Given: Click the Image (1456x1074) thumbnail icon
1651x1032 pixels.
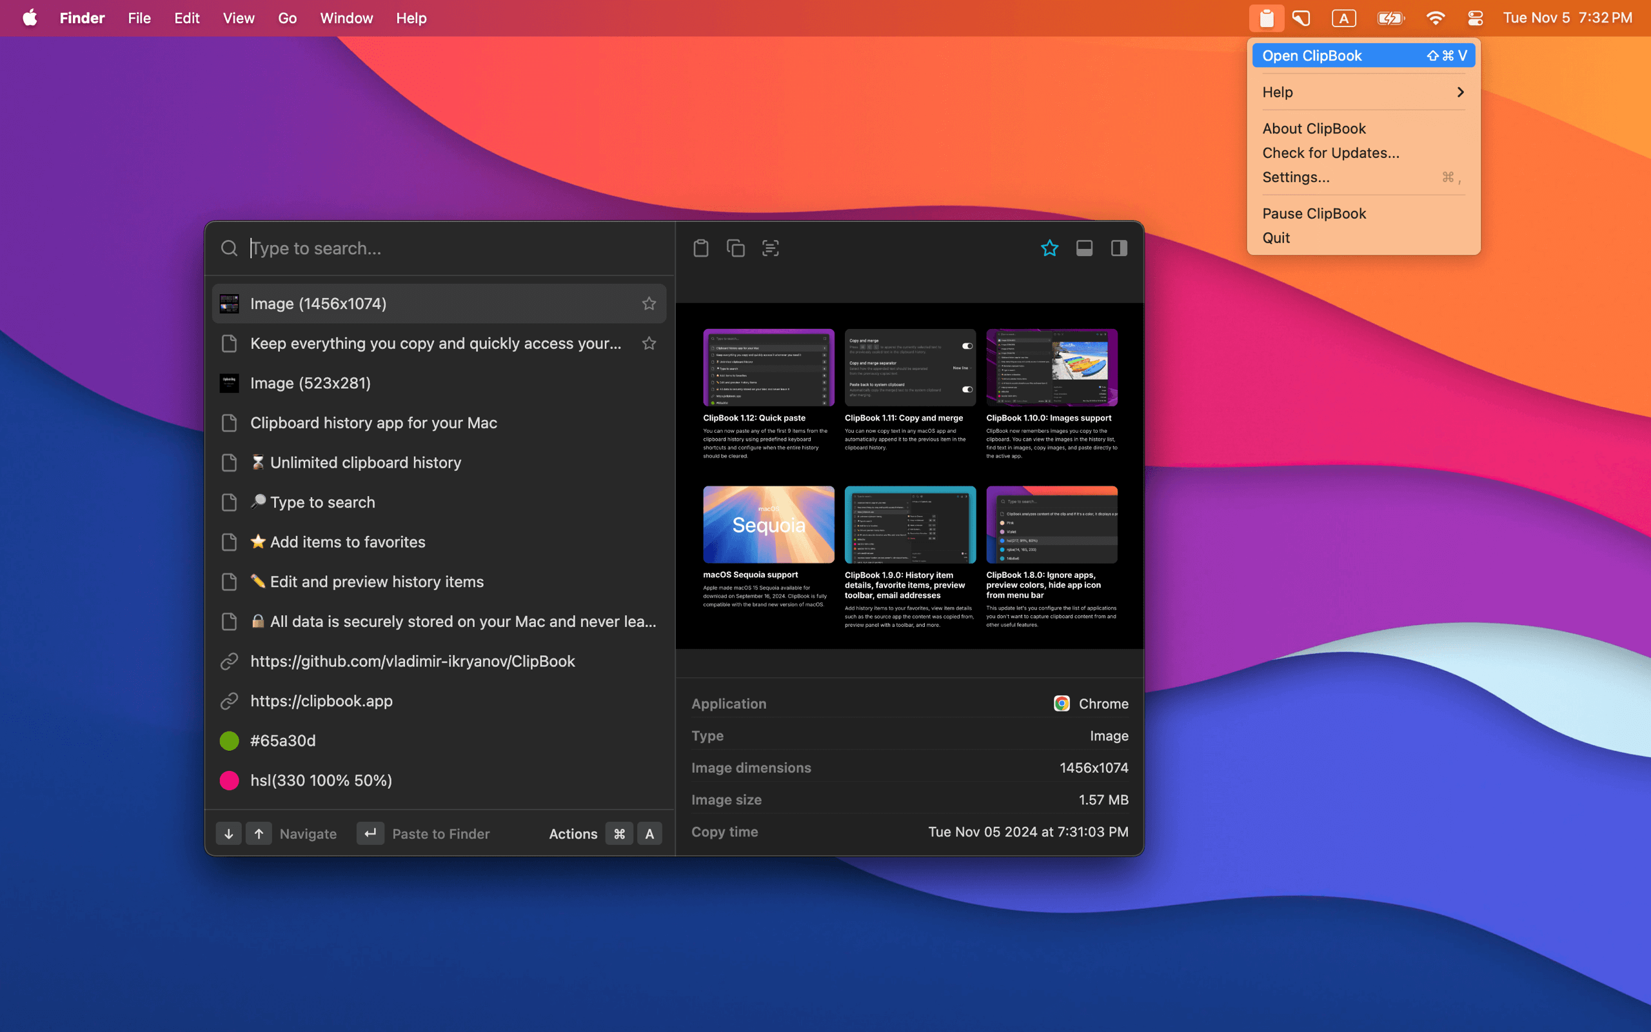Looking at the screenshot, I should [229, 304].
